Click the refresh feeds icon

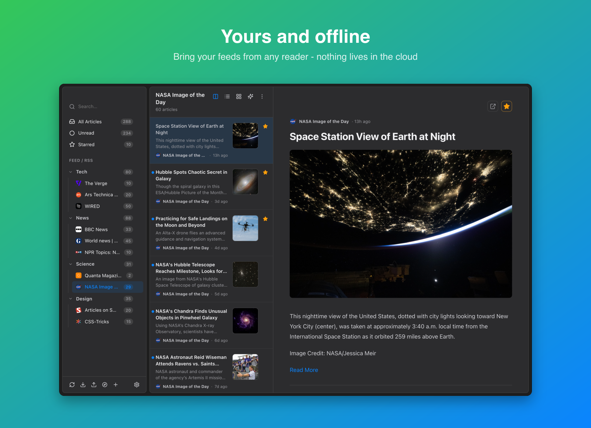[x=72, y=385]
